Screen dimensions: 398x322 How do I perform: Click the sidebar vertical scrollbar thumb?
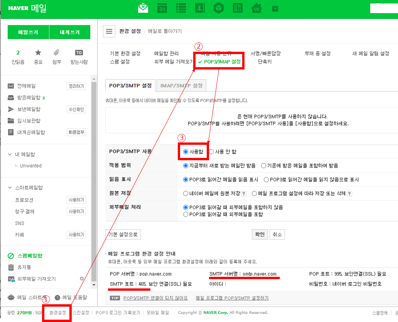(94, 182)
